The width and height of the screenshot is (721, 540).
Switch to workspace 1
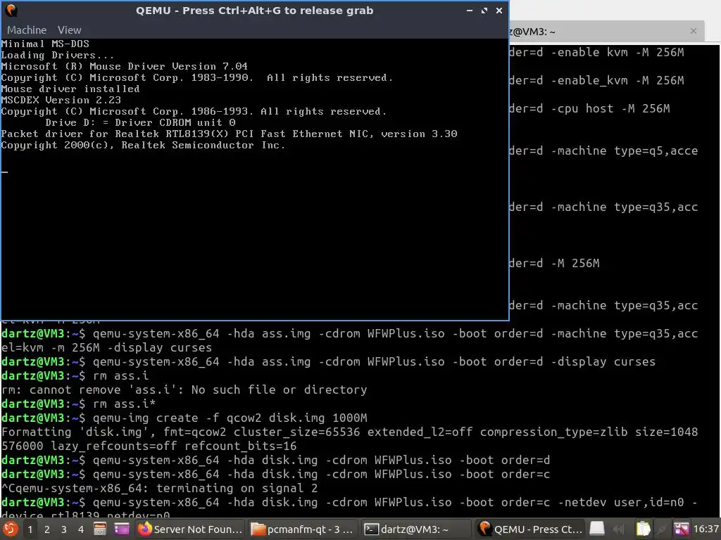[30, 529]
